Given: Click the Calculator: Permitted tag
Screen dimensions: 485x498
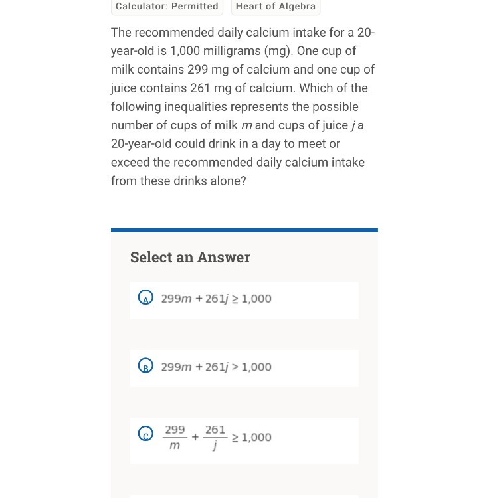Looking at the screenshot, I should [x=167, y=6].
